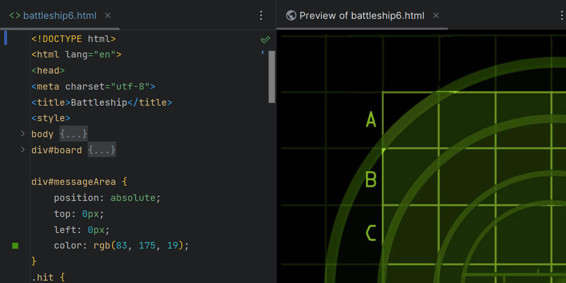Viewport: 566px width, 283px height.
Task: Unfold the {...} placeholder after body
Action: [74, 134]
